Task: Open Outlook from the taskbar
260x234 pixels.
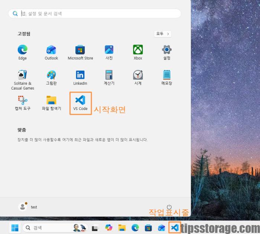Action: 162,228
